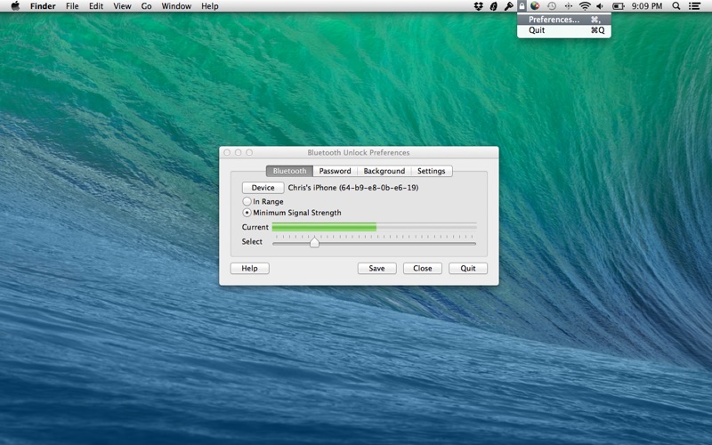Open the Wi-Fi status icon
The width and height of the screenshot is (712, 445).
click(x=585, y=6)
